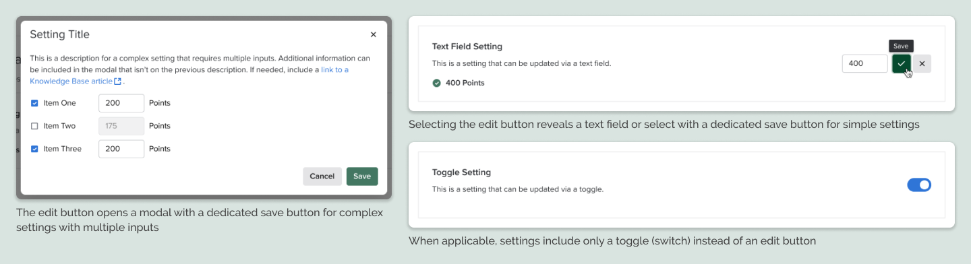Click the Item One points field
This screenshot has height=264, width=971.
[121, 103]
